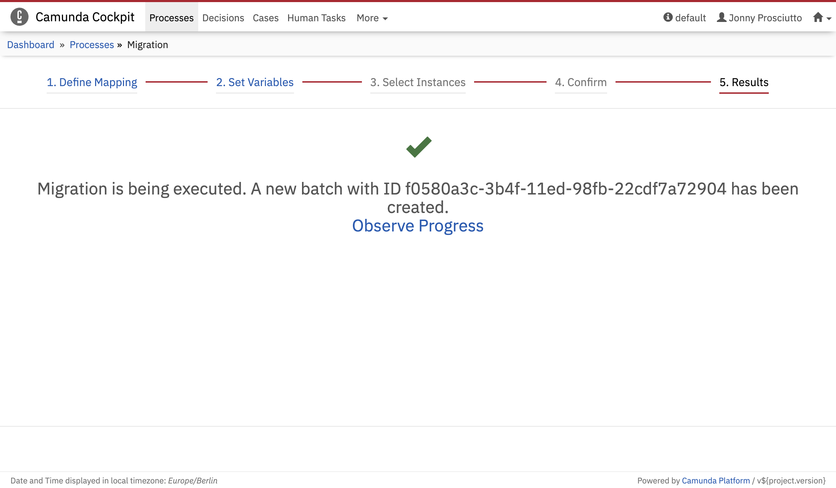
Task: Open the home apps dropdown icon
Action: click(x=822, y=17)
